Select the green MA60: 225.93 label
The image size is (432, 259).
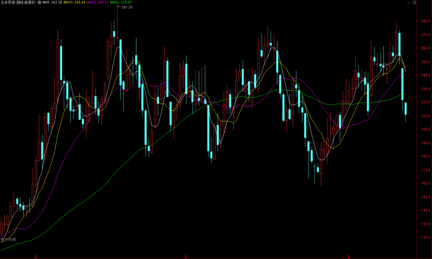[x=121, y=2]
